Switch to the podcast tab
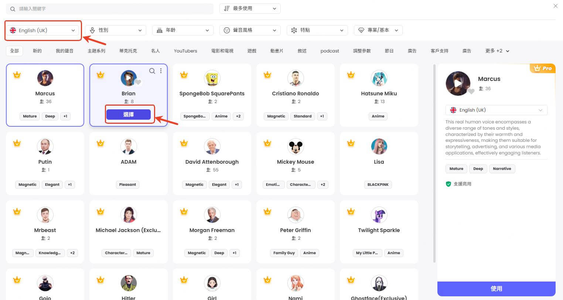Screen dimensions: 563x300 tap(330, 51)
